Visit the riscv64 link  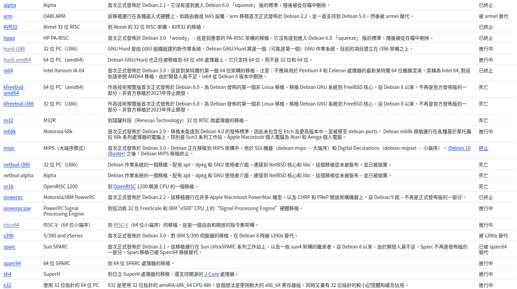pyautogui.click(x=11, y=225)
